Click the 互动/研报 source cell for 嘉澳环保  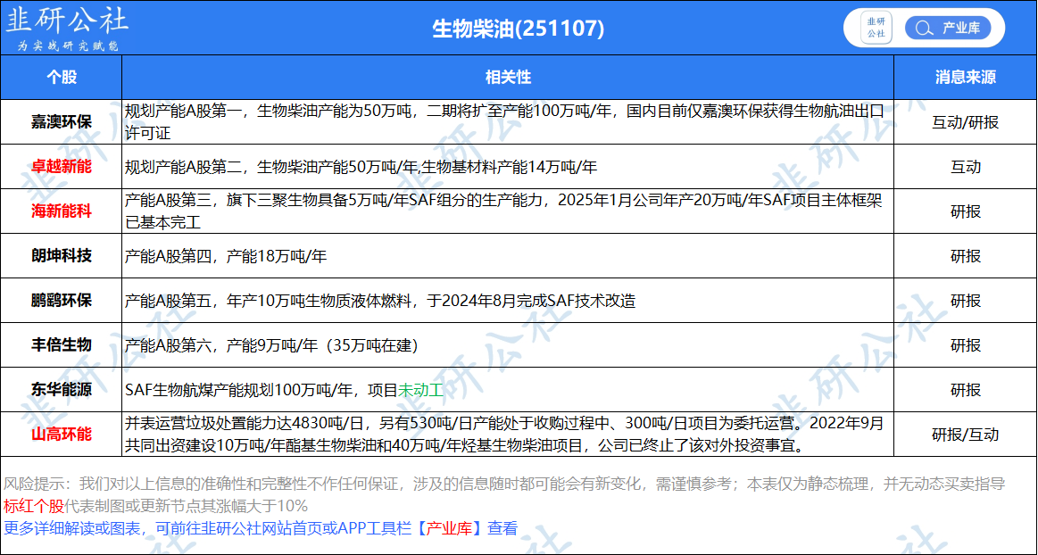point(965,122)
